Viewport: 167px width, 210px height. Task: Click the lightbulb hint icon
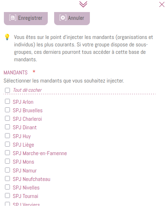point(7,37)
